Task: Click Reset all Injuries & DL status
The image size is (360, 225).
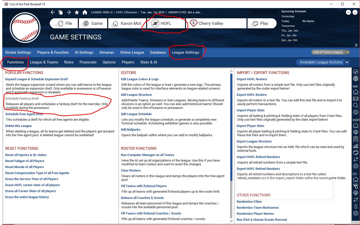Action: [26, 155]
